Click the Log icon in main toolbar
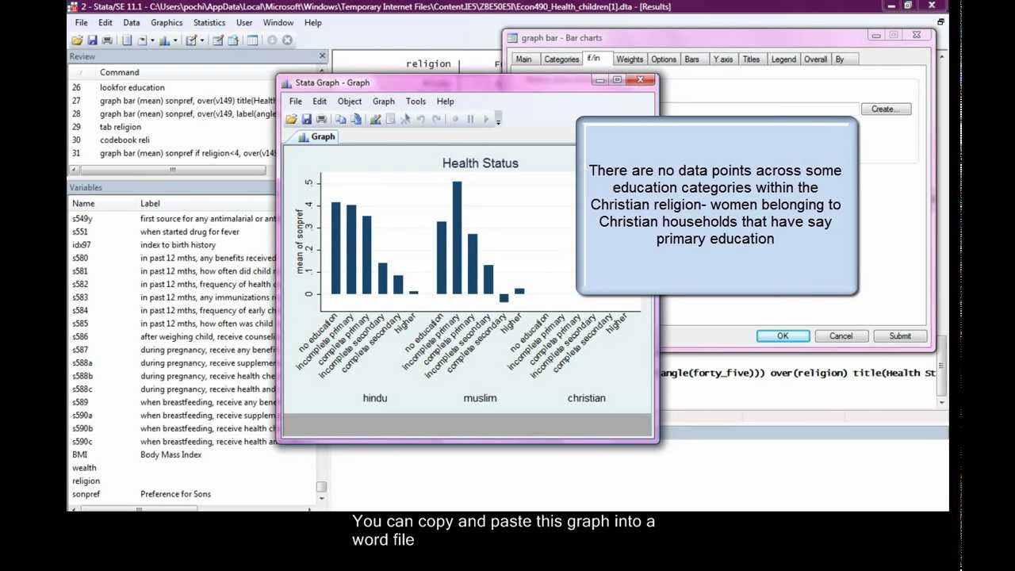 [127, 40]
